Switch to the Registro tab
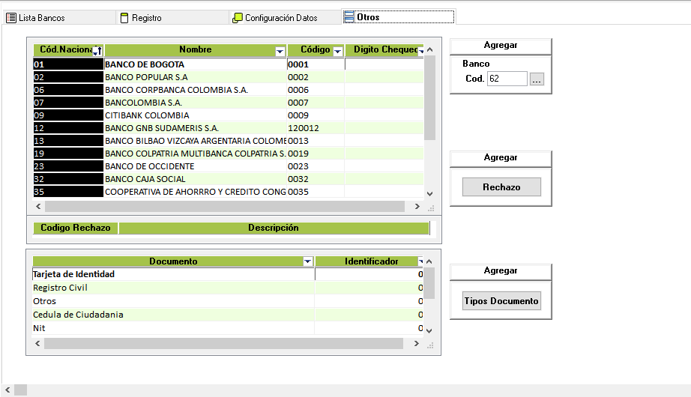The height and width of the screenshot is (397, 691). tap(146, 17)
